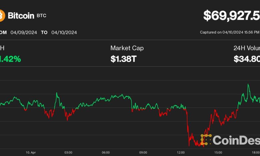The width and height of the screenshot is (260, 156).
Task: Click the orange Bitcoin logo icon
Action: [2, 15]
